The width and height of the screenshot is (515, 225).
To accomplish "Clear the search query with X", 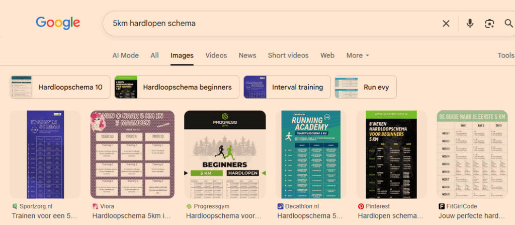I will [x=446, y=23].
